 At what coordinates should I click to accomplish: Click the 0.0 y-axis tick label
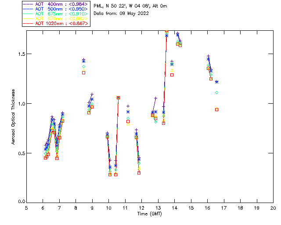[x=22, y=202]
